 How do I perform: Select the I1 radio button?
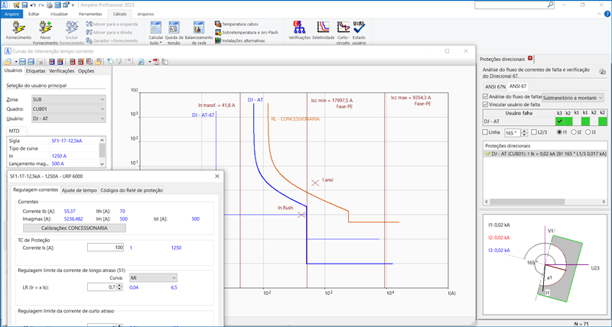coord(560,132)
